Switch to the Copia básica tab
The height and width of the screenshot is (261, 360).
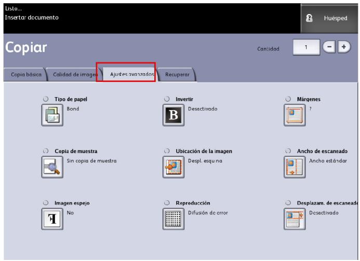coord(26,75)
